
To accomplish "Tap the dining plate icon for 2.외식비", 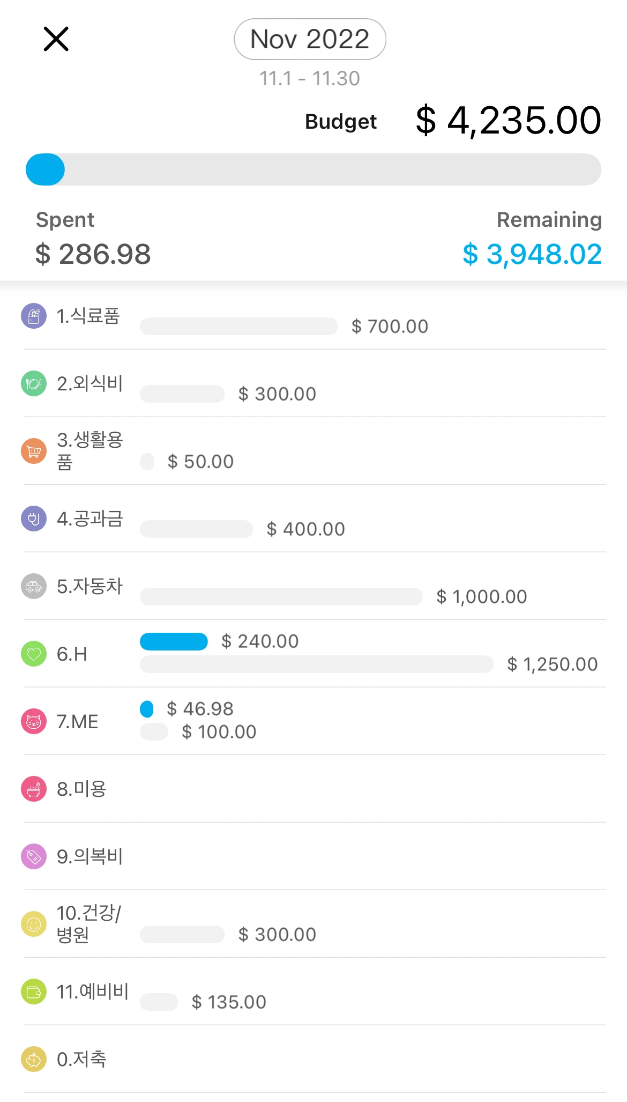I will coord(34,383).
